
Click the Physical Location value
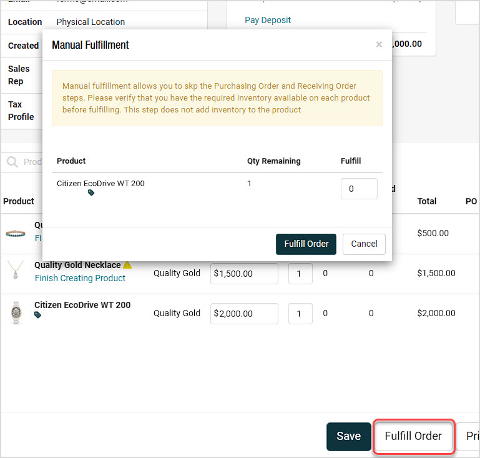click(91, 22)
